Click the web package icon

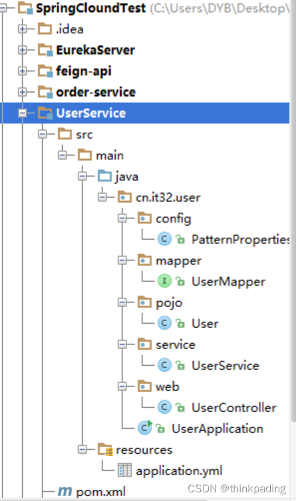click(144, 387)
